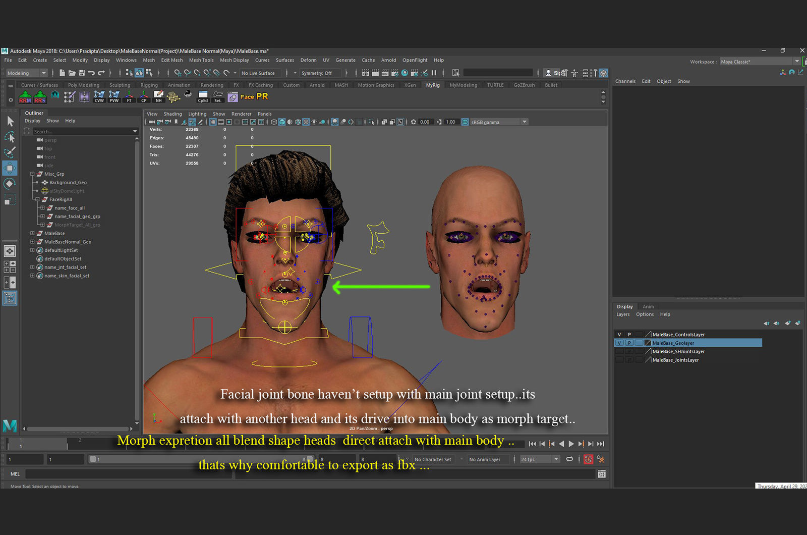The image size is (807, 535).
Task: Expand MaleBase node in Outliner
Action: tap(32, 233)
